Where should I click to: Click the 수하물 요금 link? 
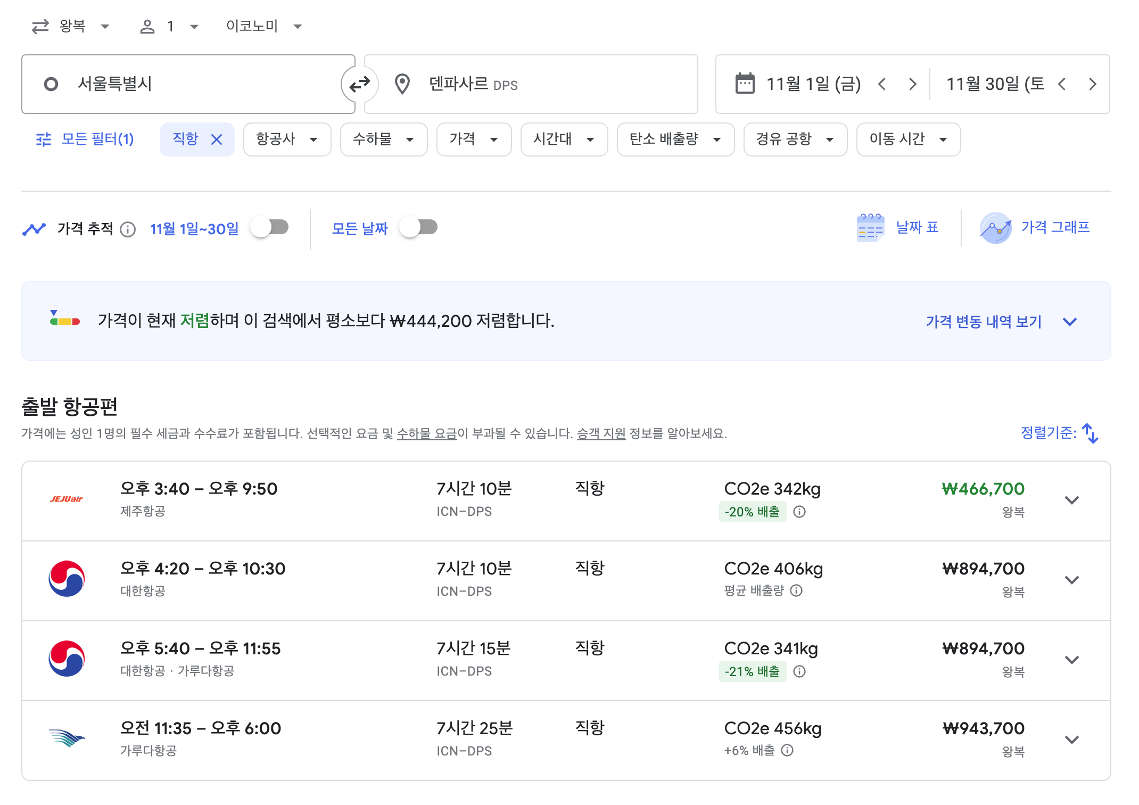(x=426, y=434)
